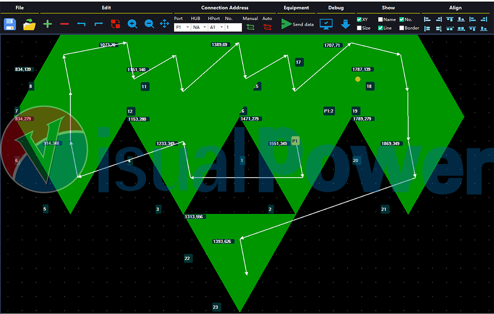This screenshot has width=494, height=314.
Task: Click coordinate label 1073,70
Action: (109, 45)
